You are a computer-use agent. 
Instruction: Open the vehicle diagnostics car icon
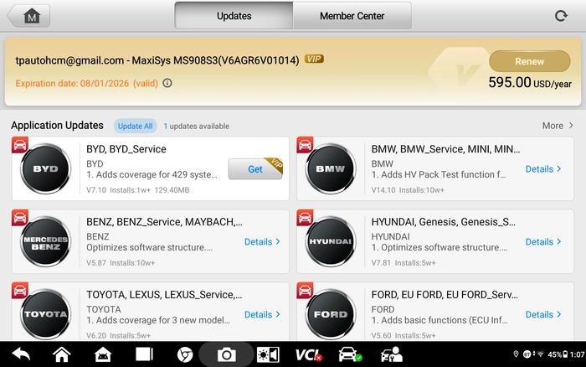click(x=350, y=354)
